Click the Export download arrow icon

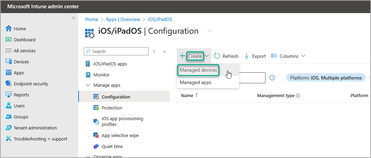coord(247,56)
